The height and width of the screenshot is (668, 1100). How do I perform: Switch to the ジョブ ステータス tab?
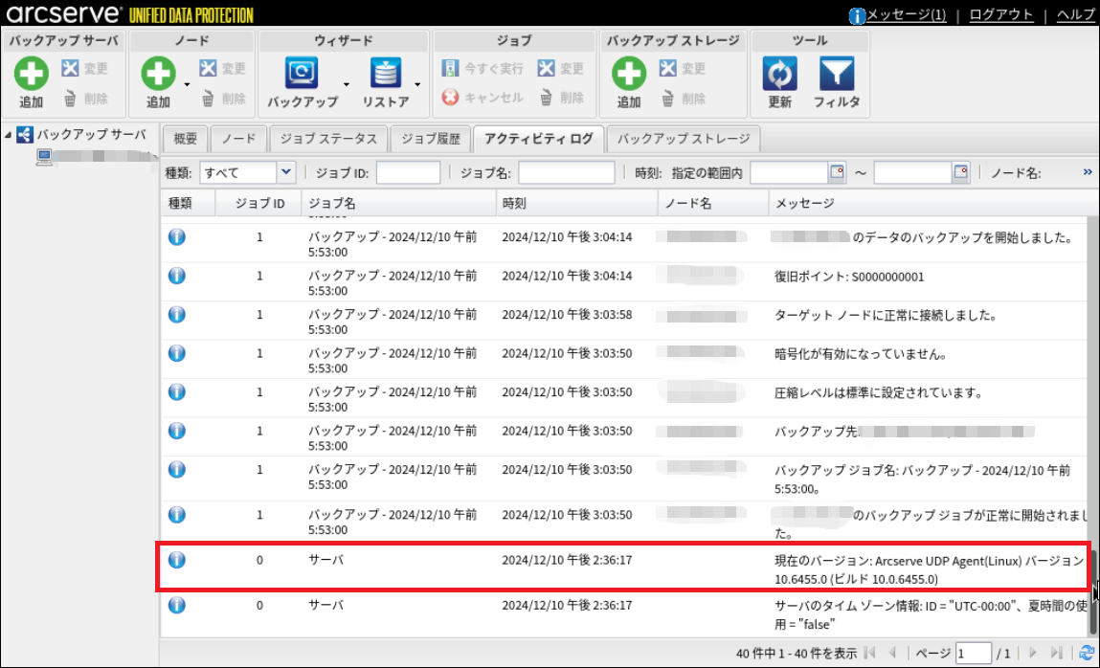pyautogui.click(x=327, y=139)
